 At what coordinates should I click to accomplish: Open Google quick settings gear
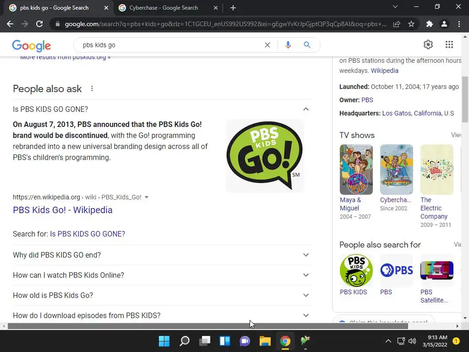[428, 44]
